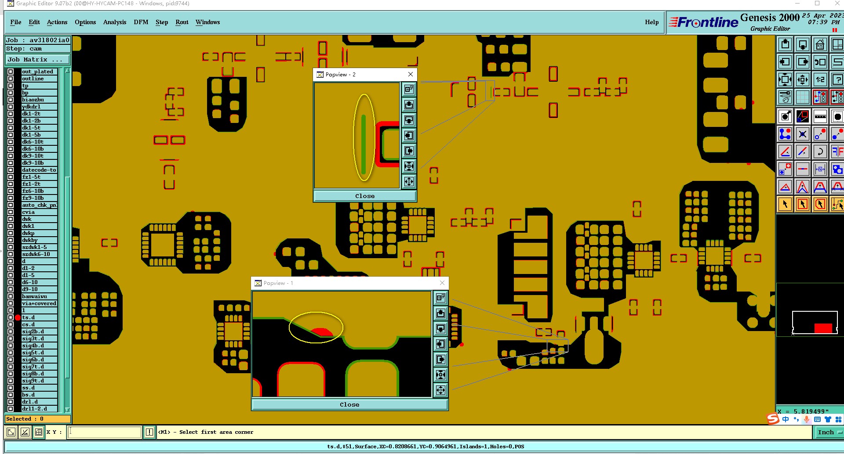The height and width of the screenshot is (454, 844).
Task: Open the Actions menu
Action: coord(57,22)
